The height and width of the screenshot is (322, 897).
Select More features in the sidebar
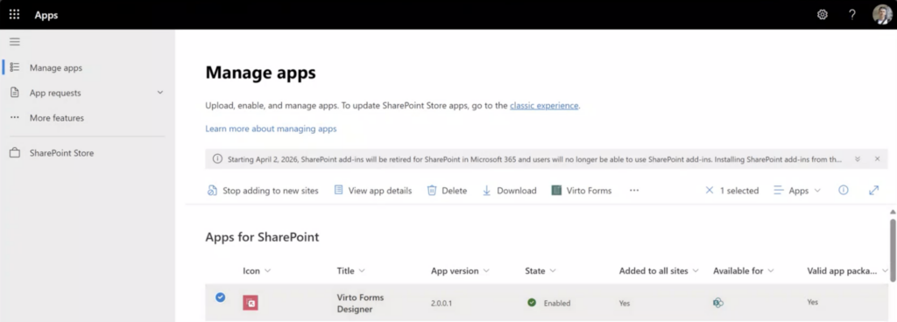click(57, 117)
